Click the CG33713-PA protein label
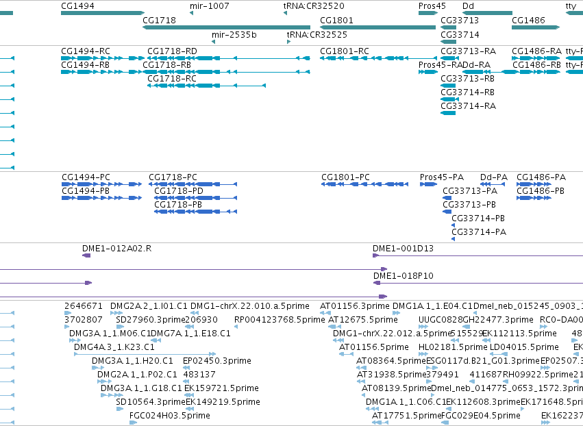The width and height of the screenshot is (583, 426). click(470, 190)
